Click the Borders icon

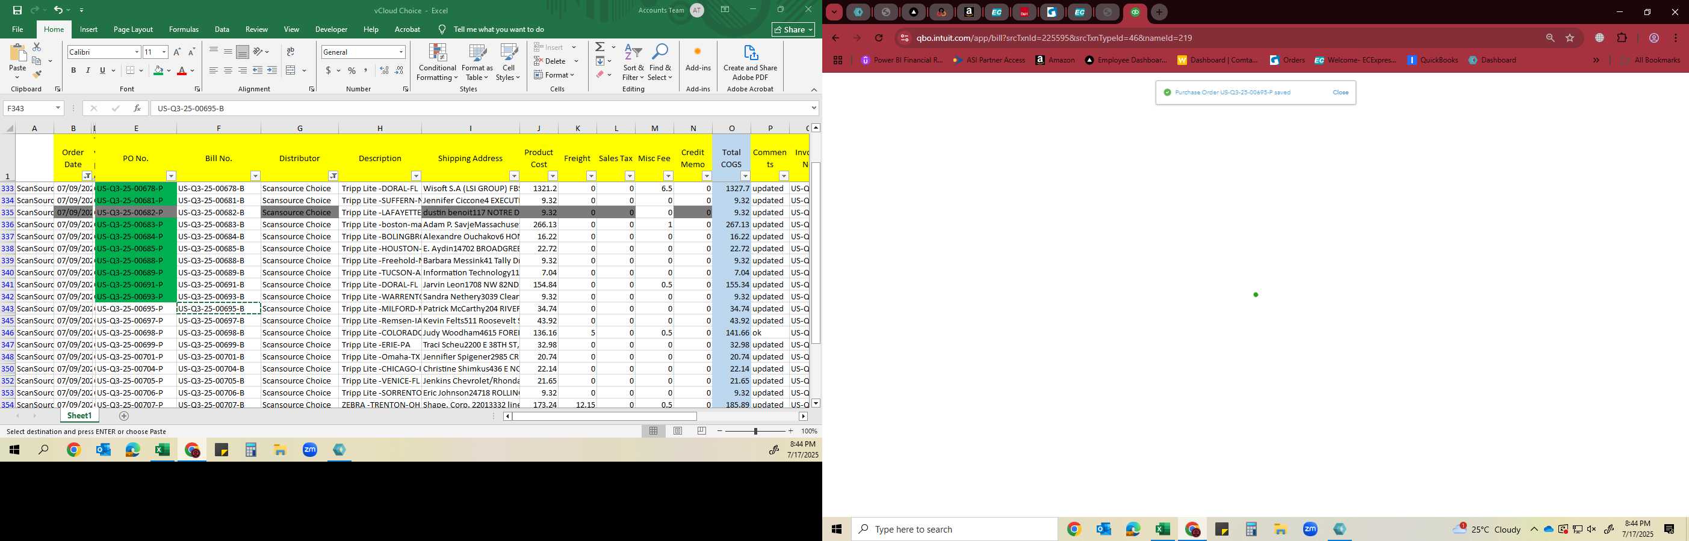[131, 71]
